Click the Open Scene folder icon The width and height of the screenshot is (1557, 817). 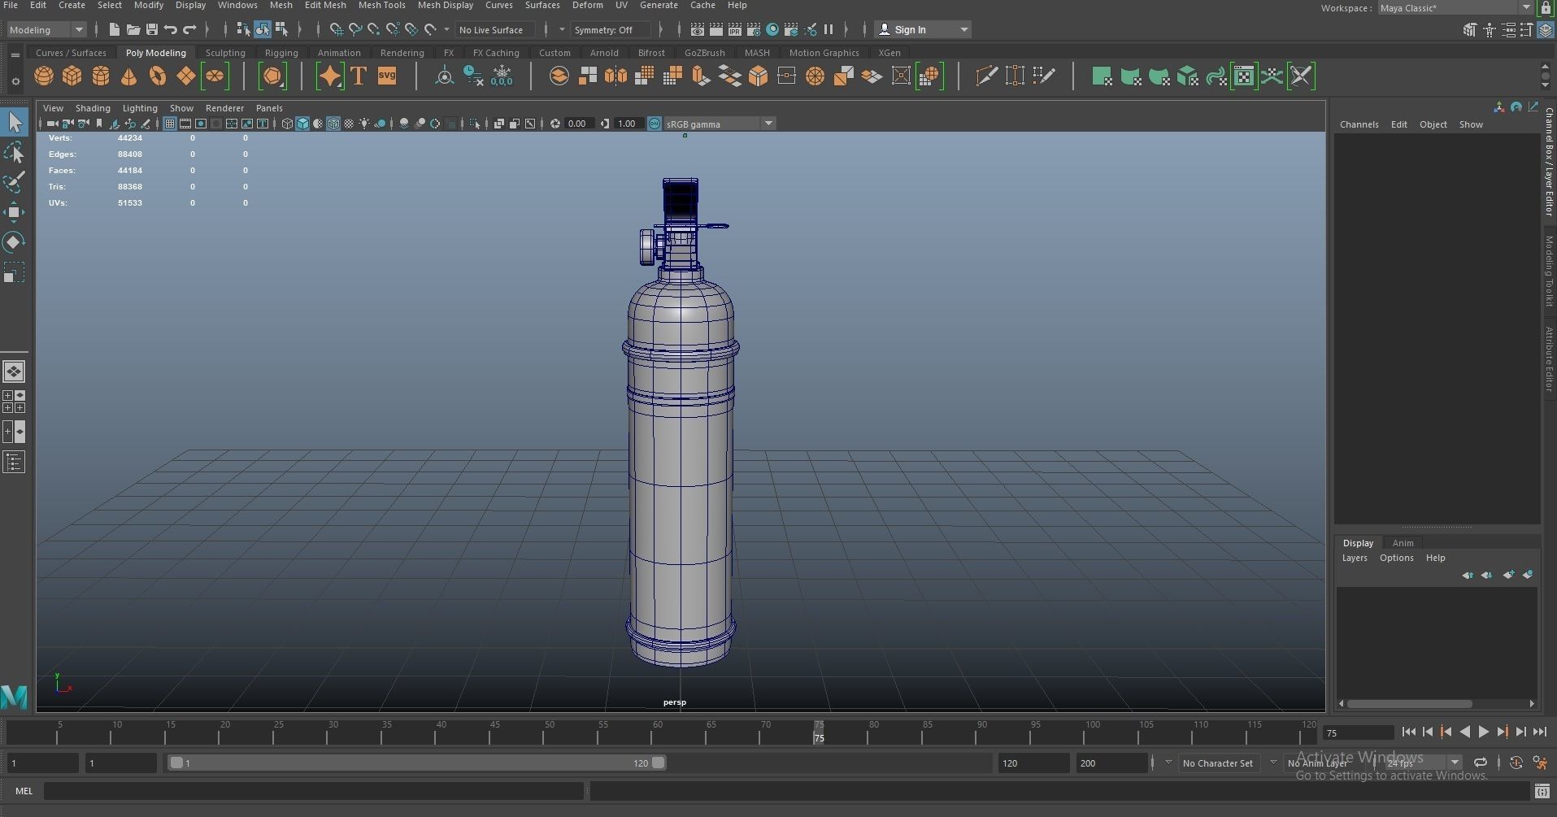[133, 30]
